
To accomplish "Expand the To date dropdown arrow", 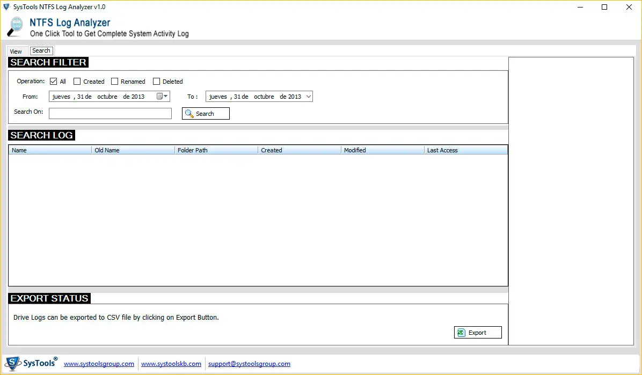I will pyautogui.click(x=309, y=97).
